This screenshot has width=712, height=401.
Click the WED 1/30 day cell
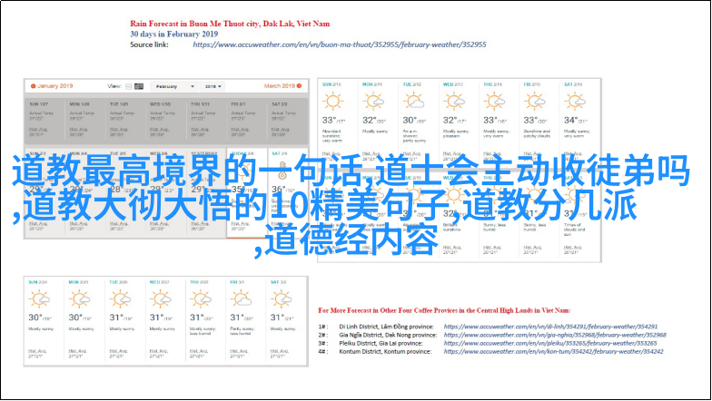(165, 121)
